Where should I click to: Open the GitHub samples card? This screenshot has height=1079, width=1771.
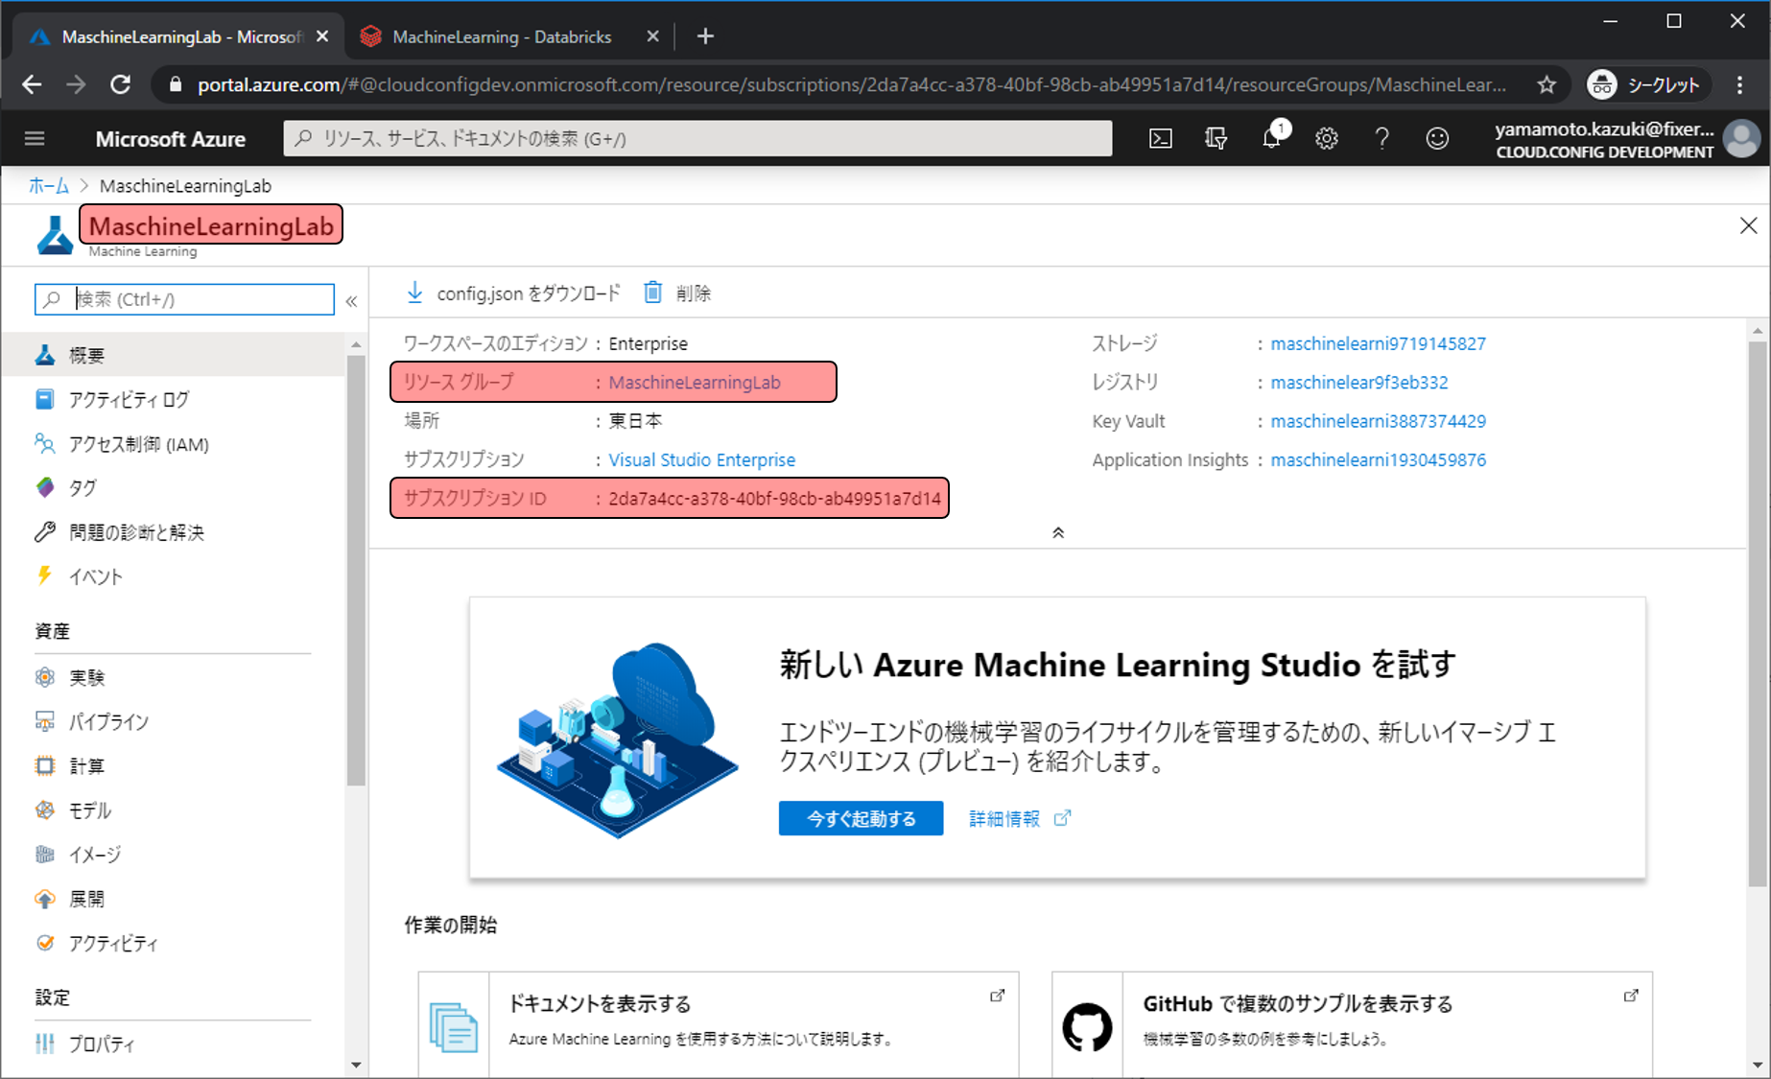tap(1352, 1024)
